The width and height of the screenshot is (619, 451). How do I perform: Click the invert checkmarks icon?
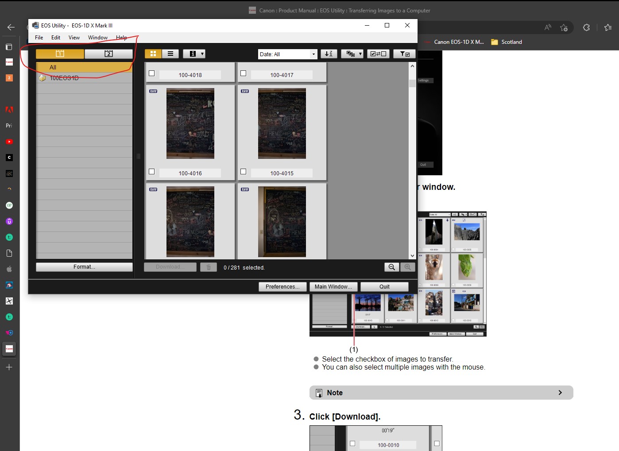[x=378, y=54]
